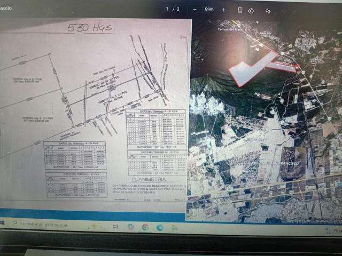Click the '530 Has.' handwritten heading
342x256 pixels.
[91, 28]
